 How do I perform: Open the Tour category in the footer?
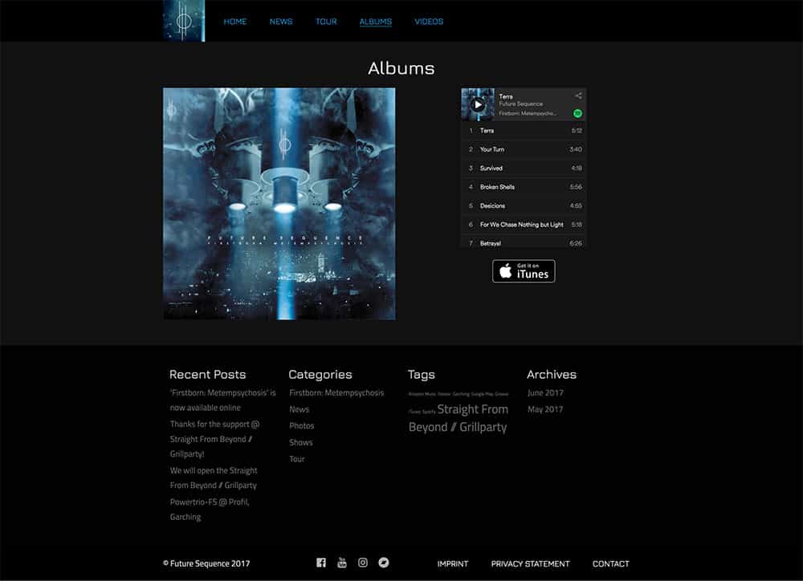pos(297,459)
